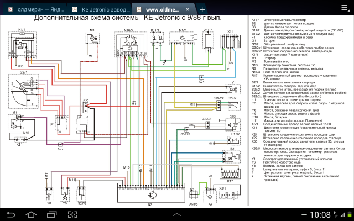354x221 pixels.
Task: Click the G3/2 lambda sensor label in diagram
Action: tap(232, 117)
